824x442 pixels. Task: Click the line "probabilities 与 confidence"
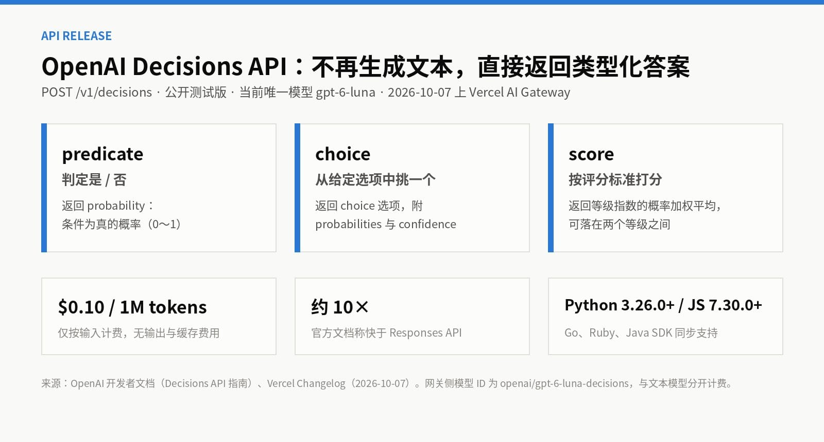point(386,224)
